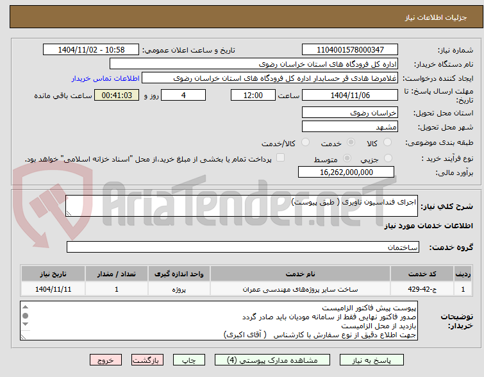Click the announcement date field 1404/11/02 - 10:58

pos(91,50)
